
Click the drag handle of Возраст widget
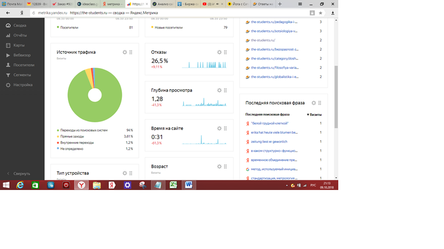pyautogui.click(x=226, y=167)
